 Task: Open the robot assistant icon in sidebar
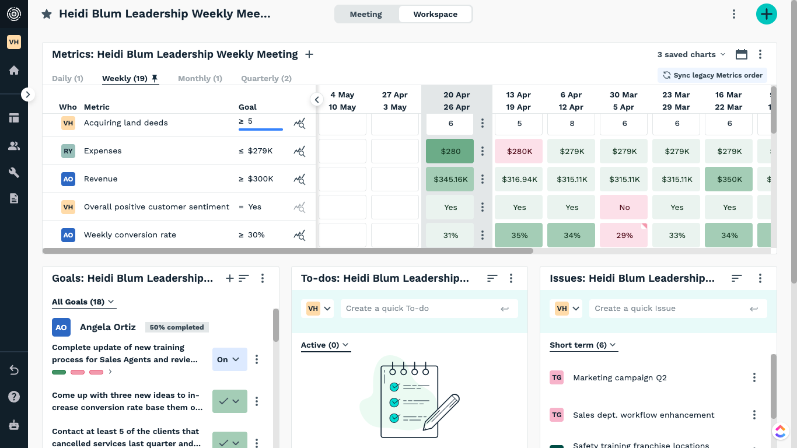pyautogui.click(x=14, y=424)
